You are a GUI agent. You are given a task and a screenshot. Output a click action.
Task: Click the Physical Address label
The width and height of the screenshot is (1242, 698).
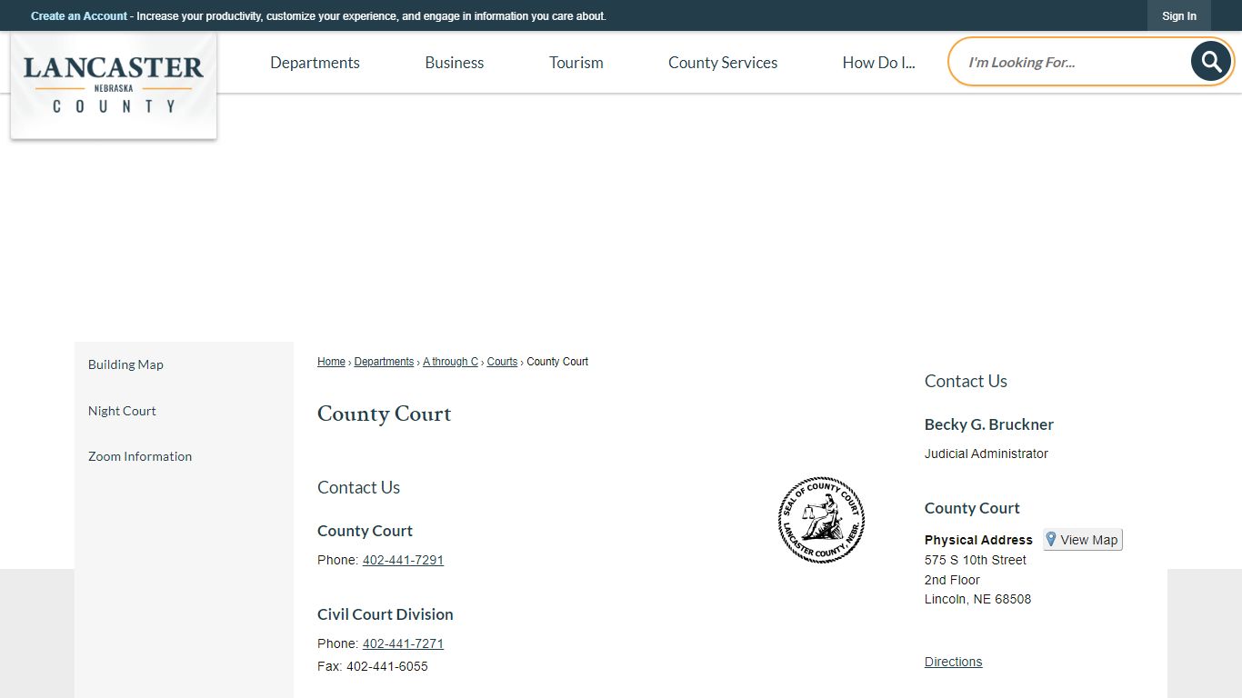click(978, 540)
